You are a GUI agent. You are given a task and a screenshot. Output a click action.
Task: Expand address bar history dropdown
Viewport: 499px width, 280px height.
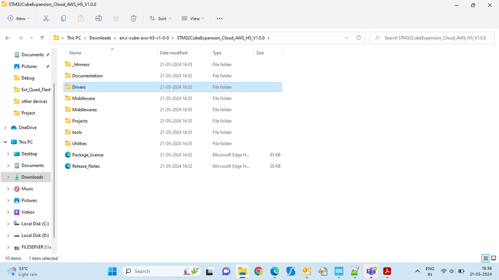coord(347,37)
